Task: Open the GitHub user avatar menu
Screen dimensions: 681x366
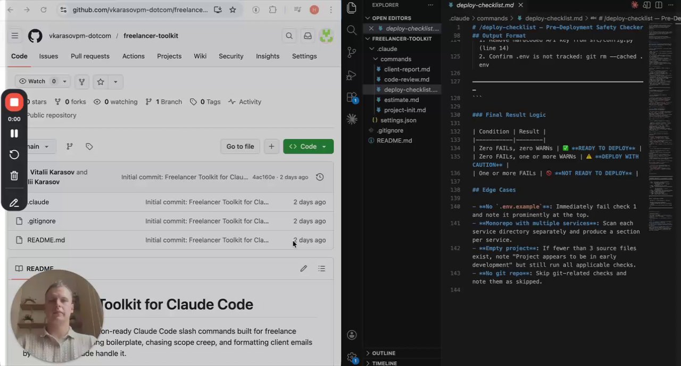Action: pyautogui.click(x=326, y=36)
